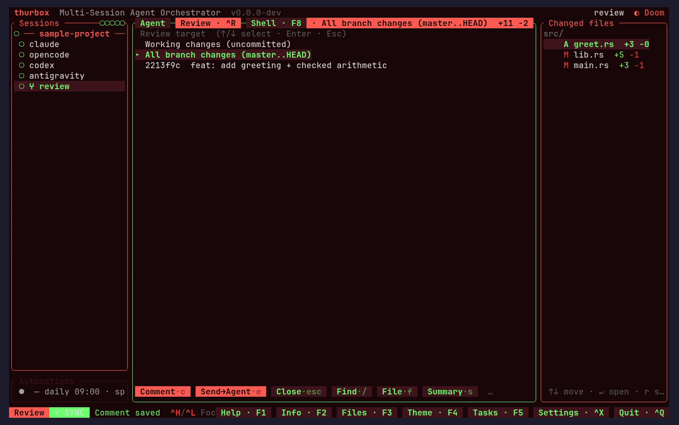This screenshot has width=679, height=425.
Task: Click the Changed files panel title
Action: (581, 23)
